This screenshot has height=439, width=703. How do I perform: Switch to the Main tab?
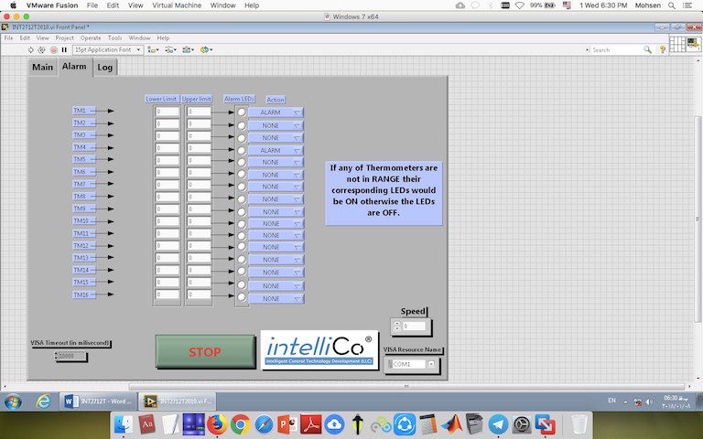tap(42, 67)
